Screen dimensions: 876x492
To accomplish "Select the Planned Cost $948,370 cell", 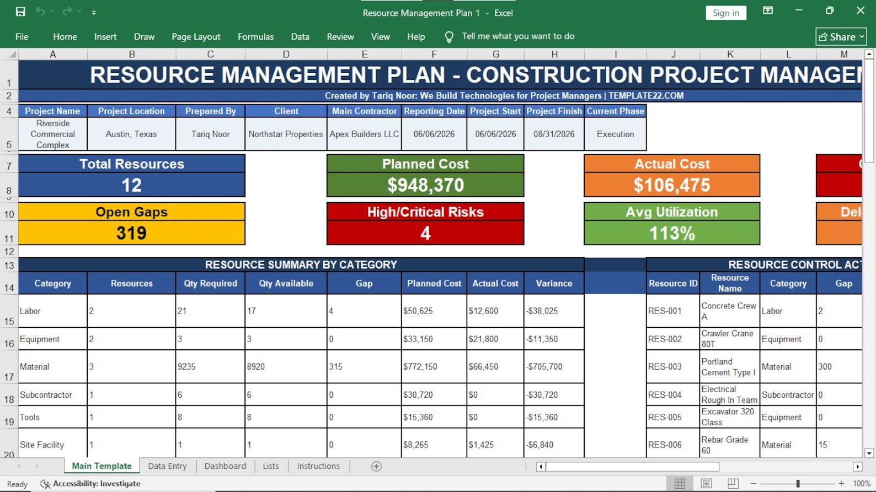I will coord(425,185).
